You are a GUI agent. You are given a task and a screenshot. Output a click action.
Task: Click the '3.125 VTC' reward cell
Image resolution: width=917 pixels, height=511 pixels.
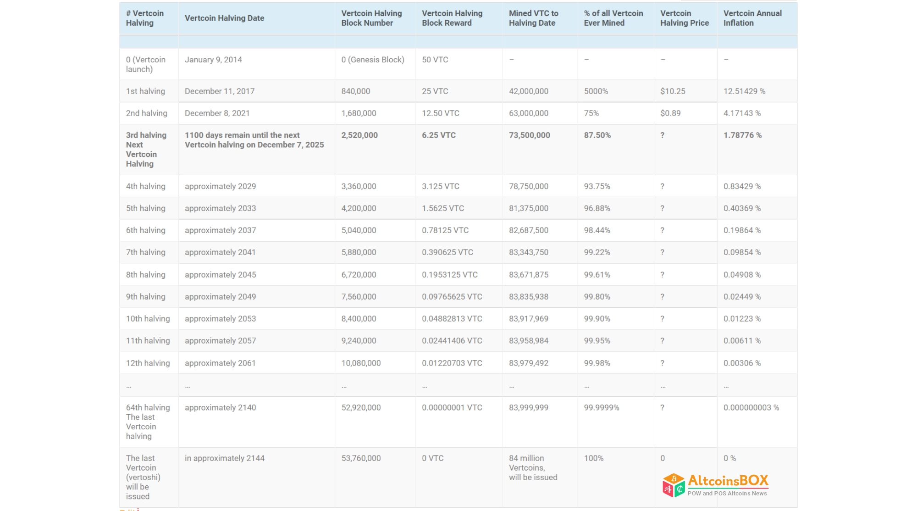click(x=441, y=186)
